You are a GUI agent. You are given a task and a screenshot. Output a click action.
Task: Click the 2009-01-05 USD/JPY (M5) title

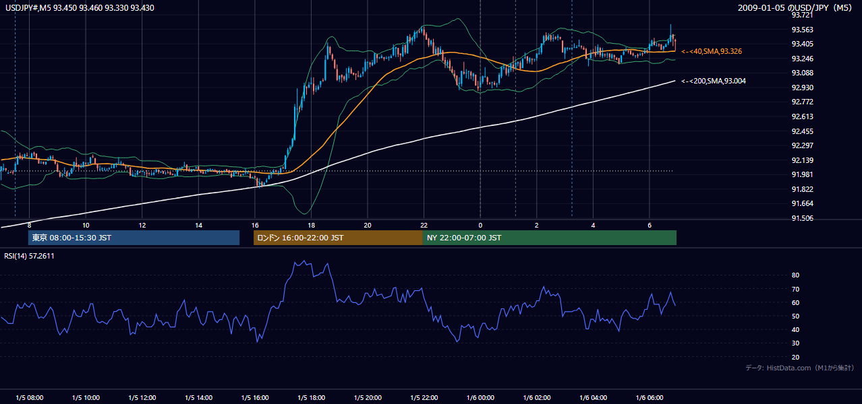796,7
